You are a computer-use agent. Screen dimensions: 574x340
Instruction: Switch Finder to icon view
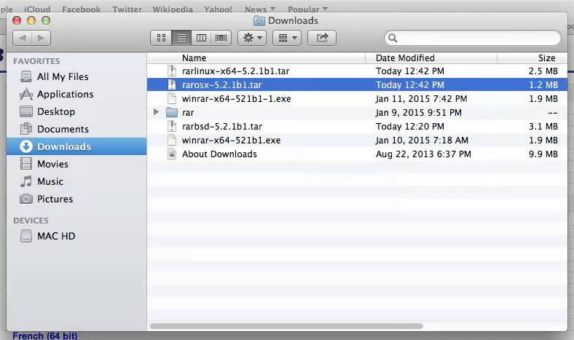(161, 38)
